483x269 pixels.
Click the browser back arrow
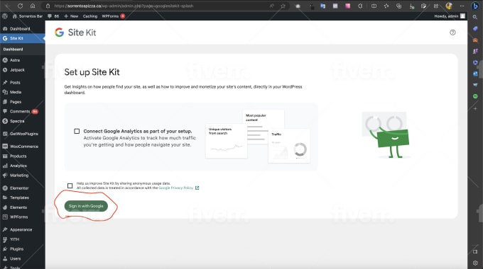coord(7,6)
